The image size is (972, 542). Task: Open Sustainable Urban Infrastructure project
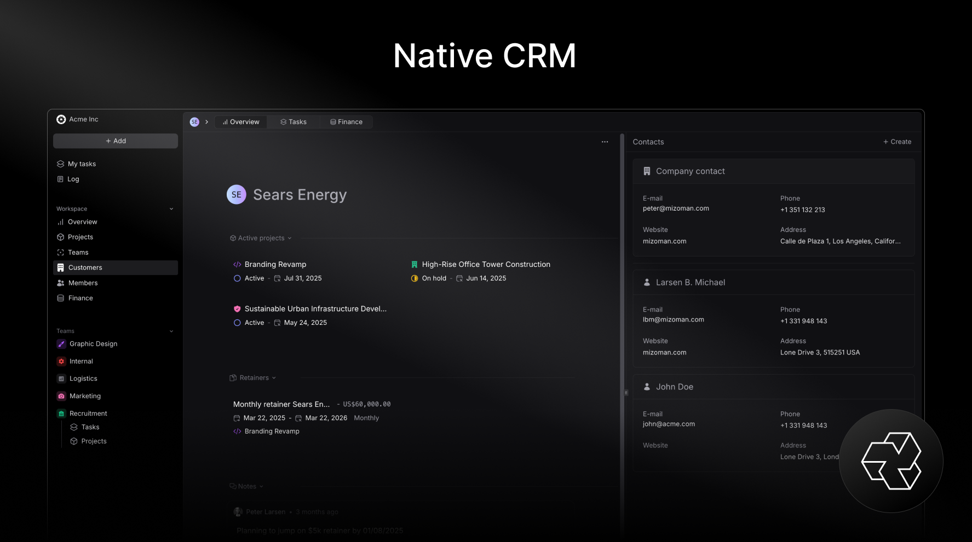[315, 309]
